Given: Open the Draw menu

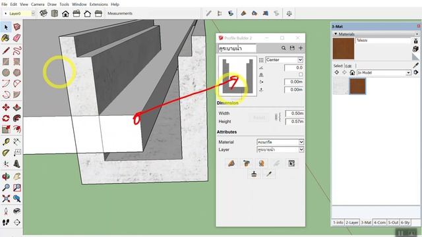Looking at the screenshot, I should click(52, 5).
